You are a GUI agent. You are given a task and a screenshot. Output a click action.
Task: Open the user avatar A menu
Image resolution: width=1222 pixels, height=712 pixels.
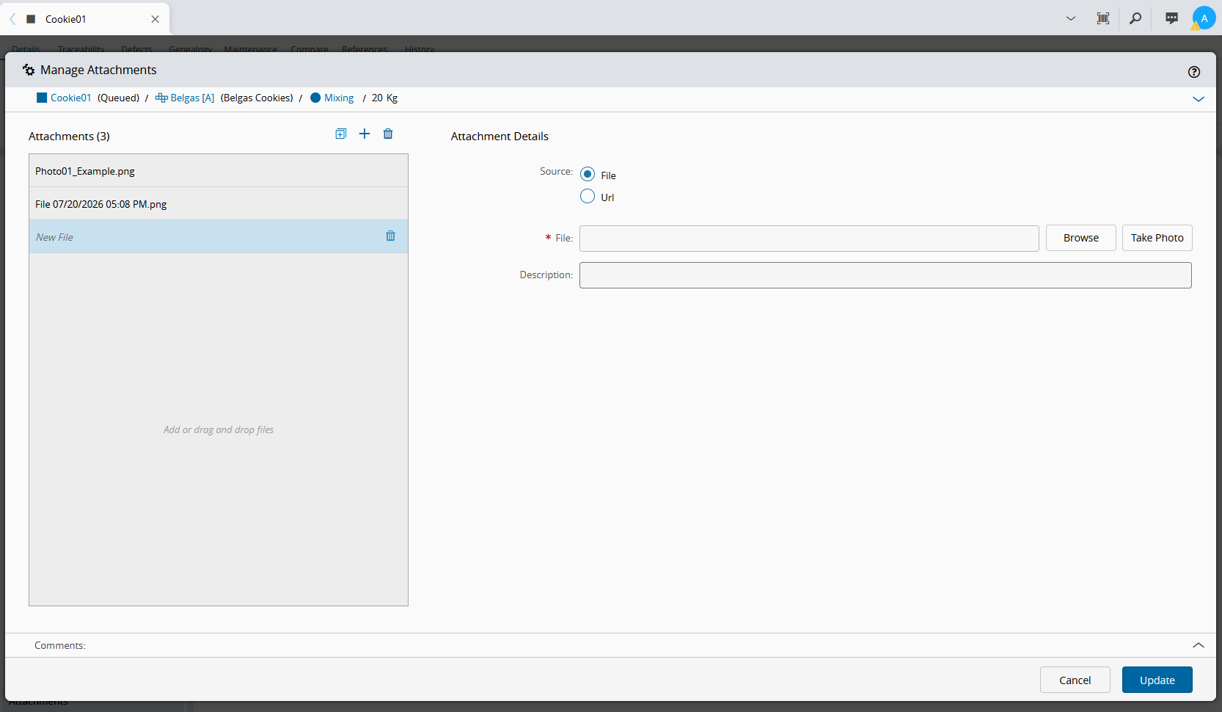point(1204,18)
